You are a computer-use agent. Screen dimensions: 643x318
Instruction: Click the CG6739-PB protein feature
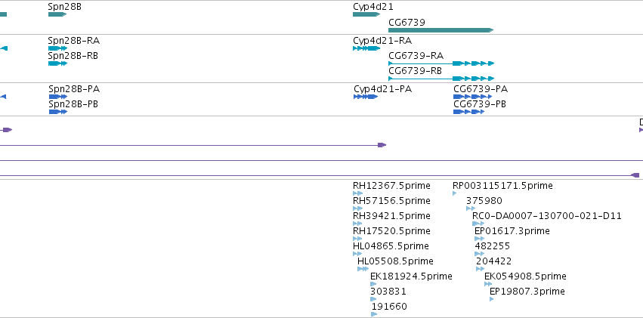tap(468, 112)
